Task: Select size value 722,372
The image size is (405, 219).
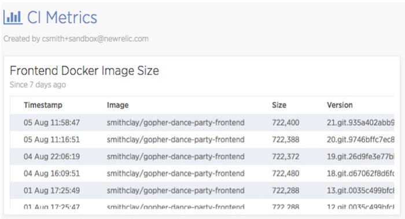Action: [x=285, y=156]
